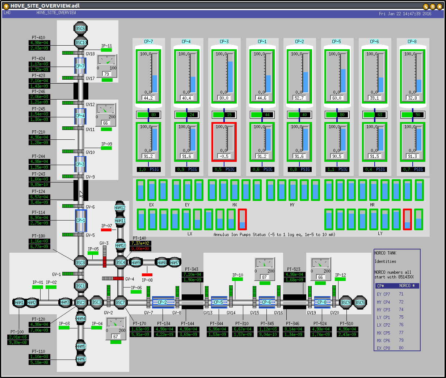Click the PT-140 pressure readout 7.37e+02

click(140, 243)
